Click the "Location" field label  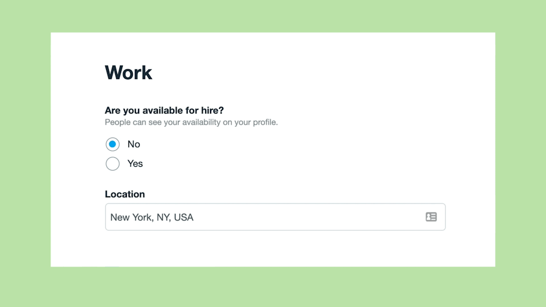point(125,194)
